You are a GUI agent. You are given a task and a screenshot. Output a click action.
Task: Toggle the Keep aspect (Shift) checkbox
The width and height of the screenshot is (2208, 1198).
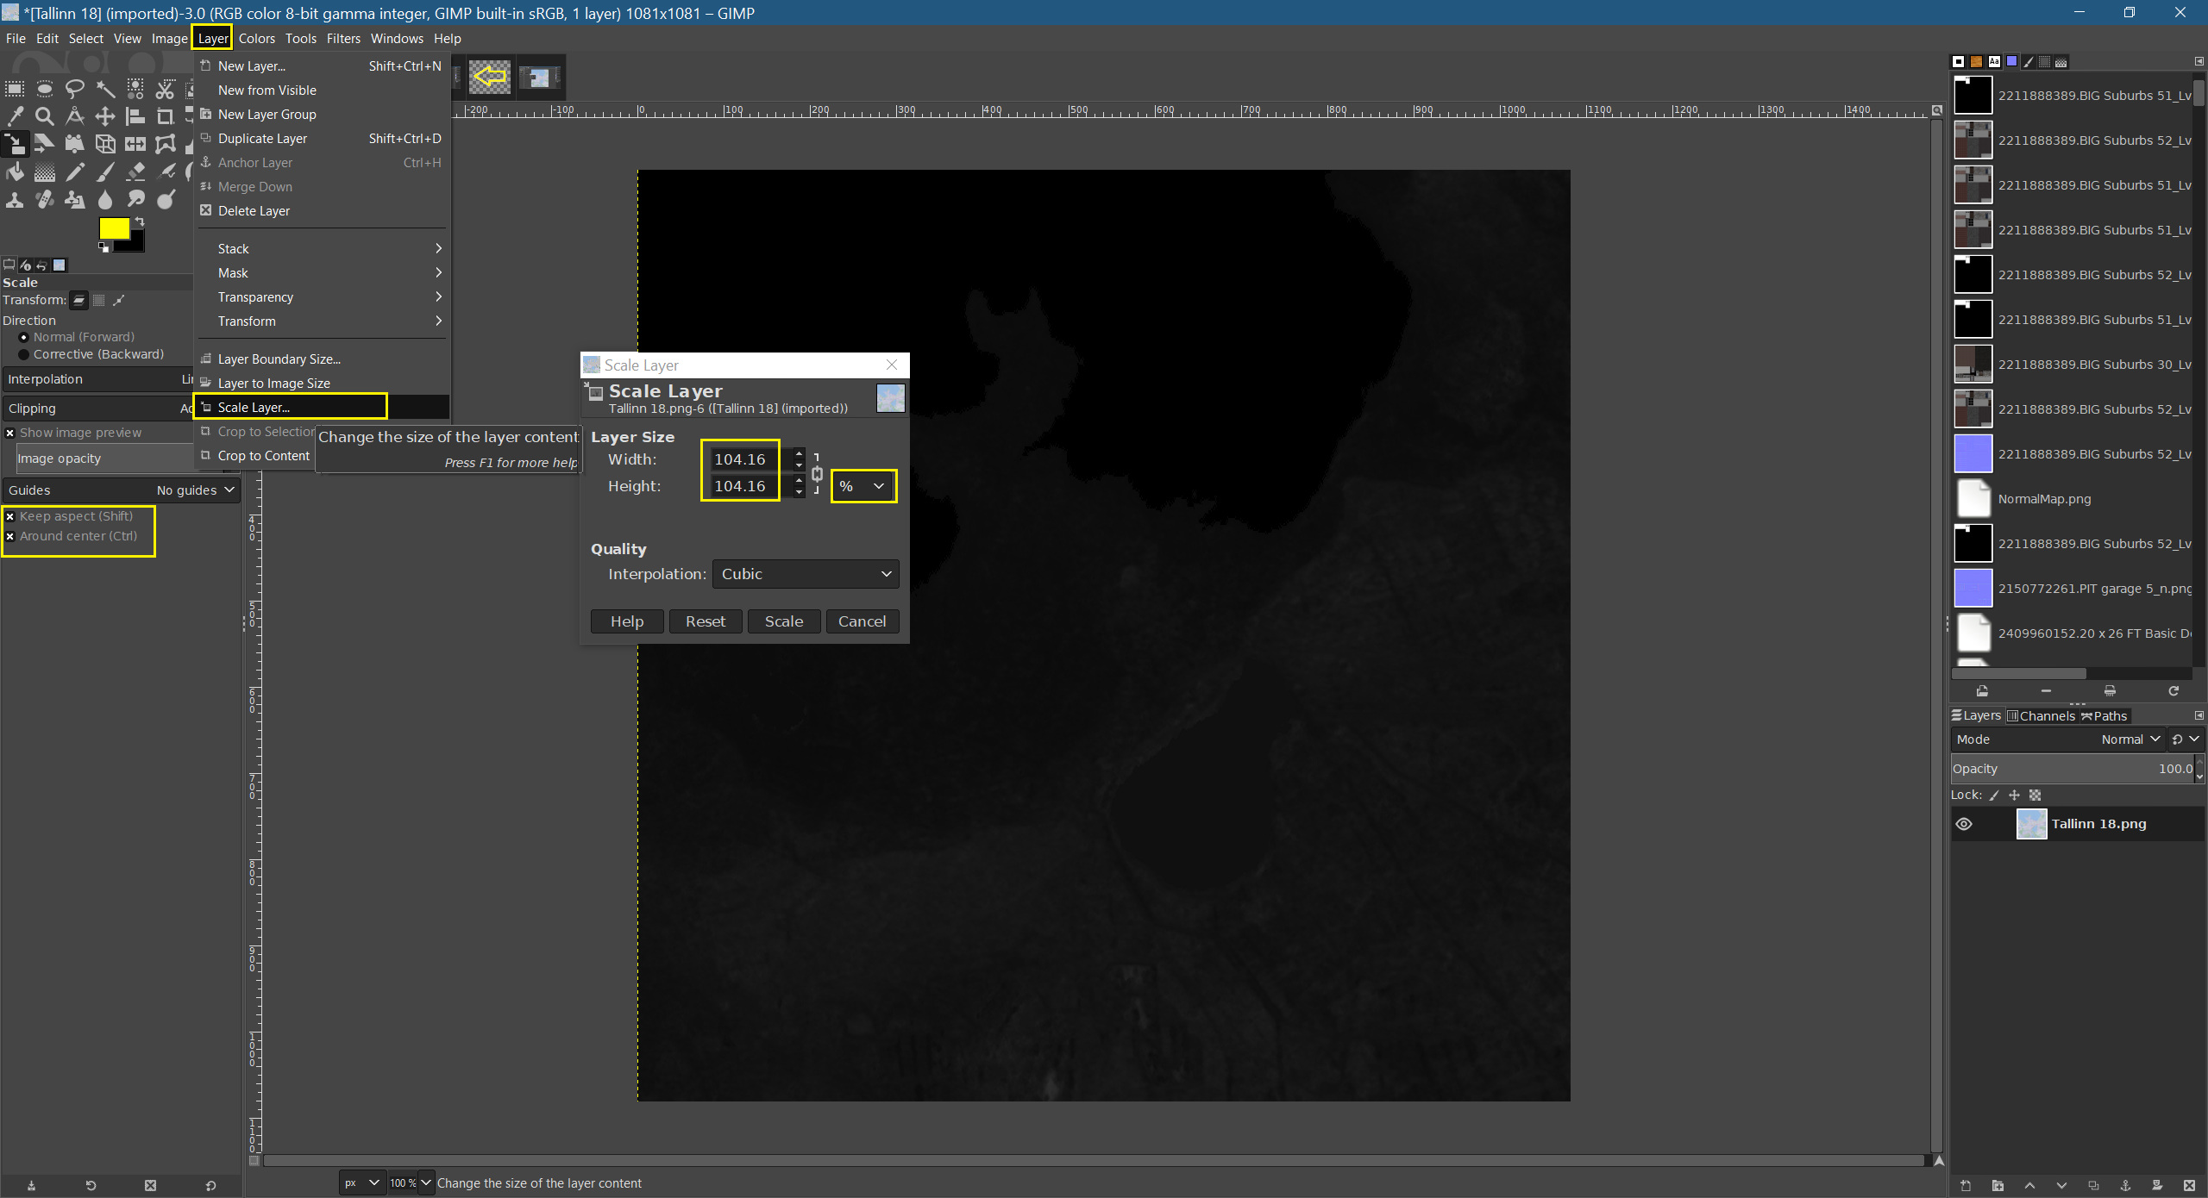[10, 516]
